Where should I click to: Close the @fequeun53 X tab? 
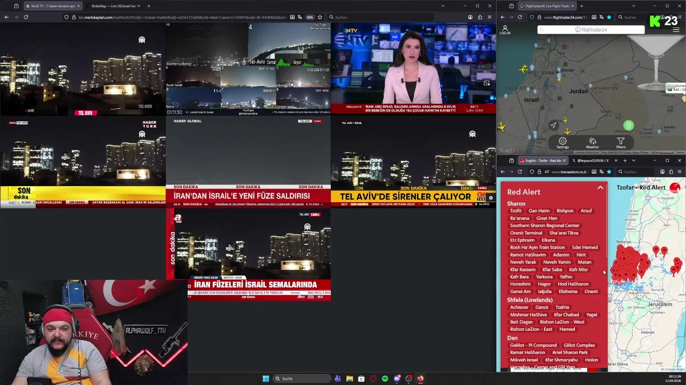coord(615,160)
